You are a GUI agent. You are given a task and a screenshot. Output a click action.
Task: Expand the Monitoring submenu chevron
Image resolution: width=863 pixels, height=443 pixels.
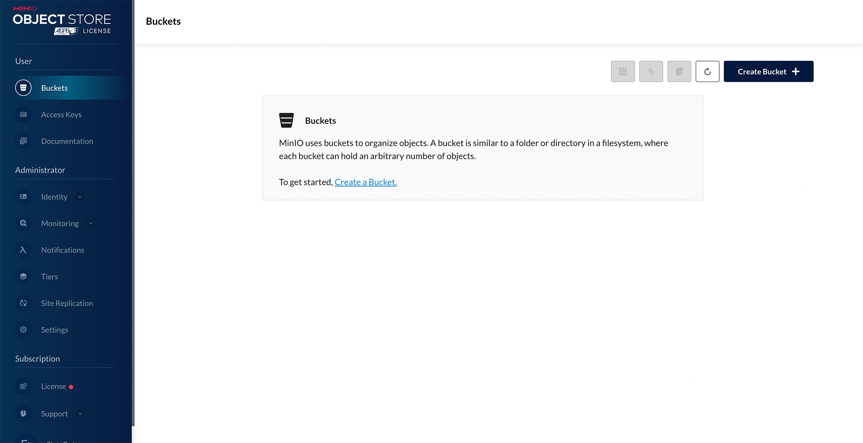click(x=91, y=224)
